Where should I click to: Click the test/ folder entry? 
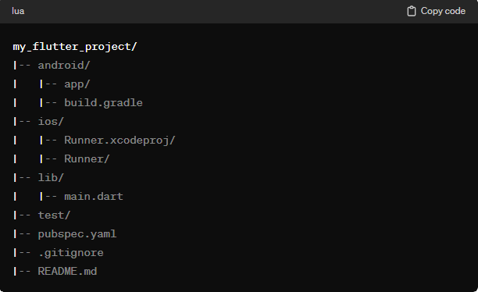tap(54, 215)
